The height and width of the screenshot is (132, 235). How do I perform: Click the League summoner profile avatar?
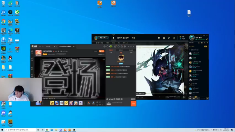pyautogui.click(x=192, y=38)
